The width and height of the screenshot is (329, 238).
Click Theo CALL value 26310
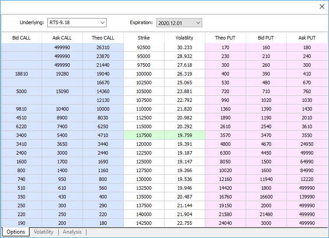click(103, 47)
